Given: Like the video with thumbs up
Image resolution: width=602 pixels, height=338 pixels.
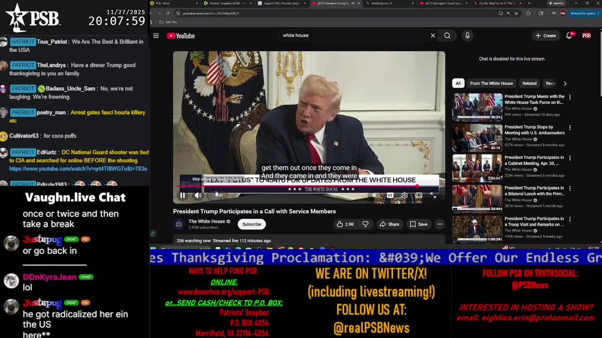Looking at the screenshot, I should click(x=345, y=224).
